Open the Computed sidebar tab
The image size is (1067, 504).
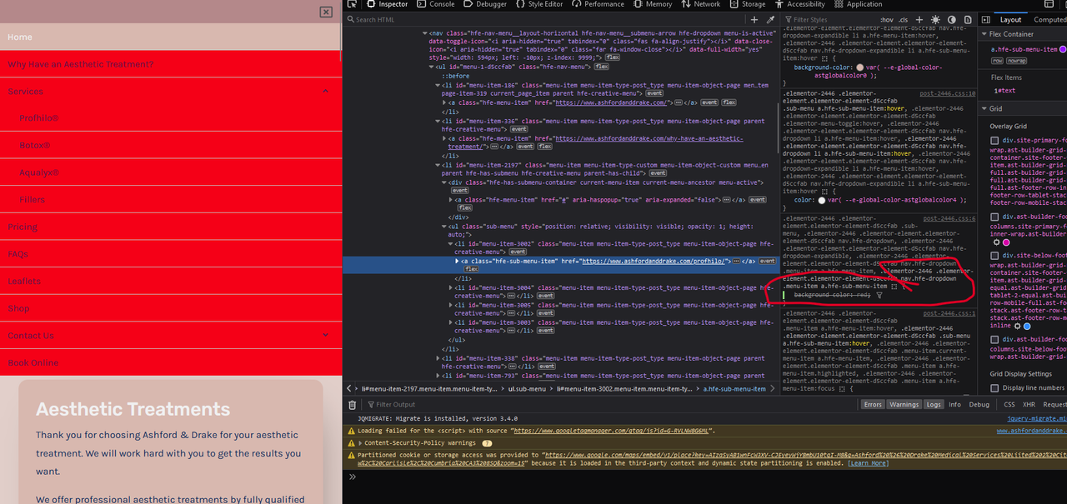(1049, 19)
